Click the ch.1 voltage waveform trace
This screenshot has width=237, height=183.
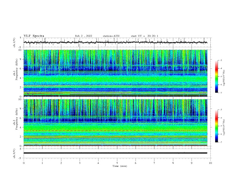tap(115, 42)
